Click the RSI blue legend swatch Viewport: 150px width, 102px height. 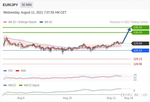pos(5,71)
